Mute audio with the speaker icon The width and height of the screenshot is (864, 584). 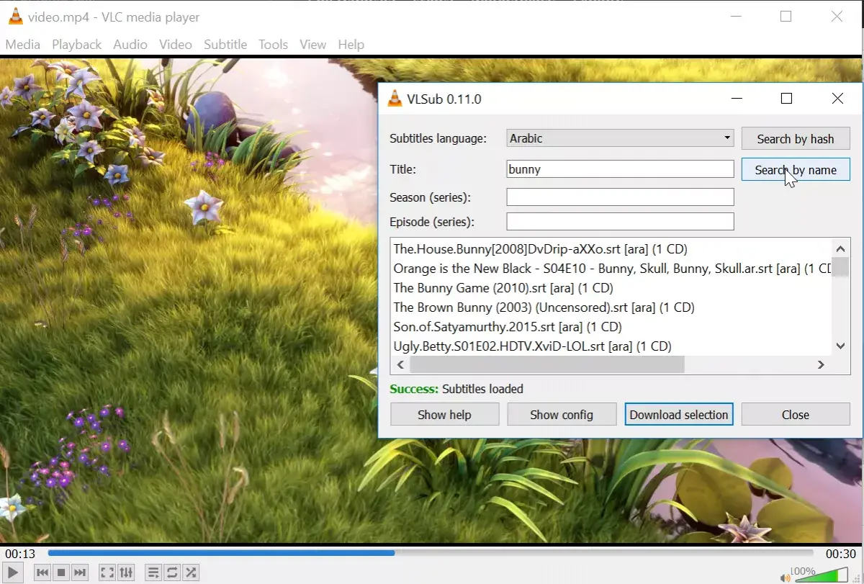click(785, 577)
